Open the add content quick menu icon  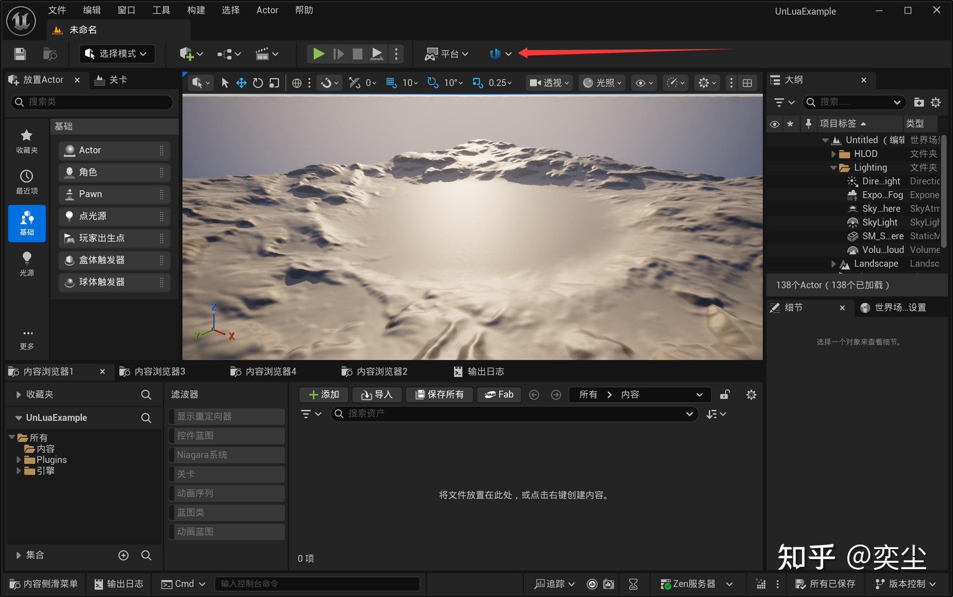click(x=191, y=54)
